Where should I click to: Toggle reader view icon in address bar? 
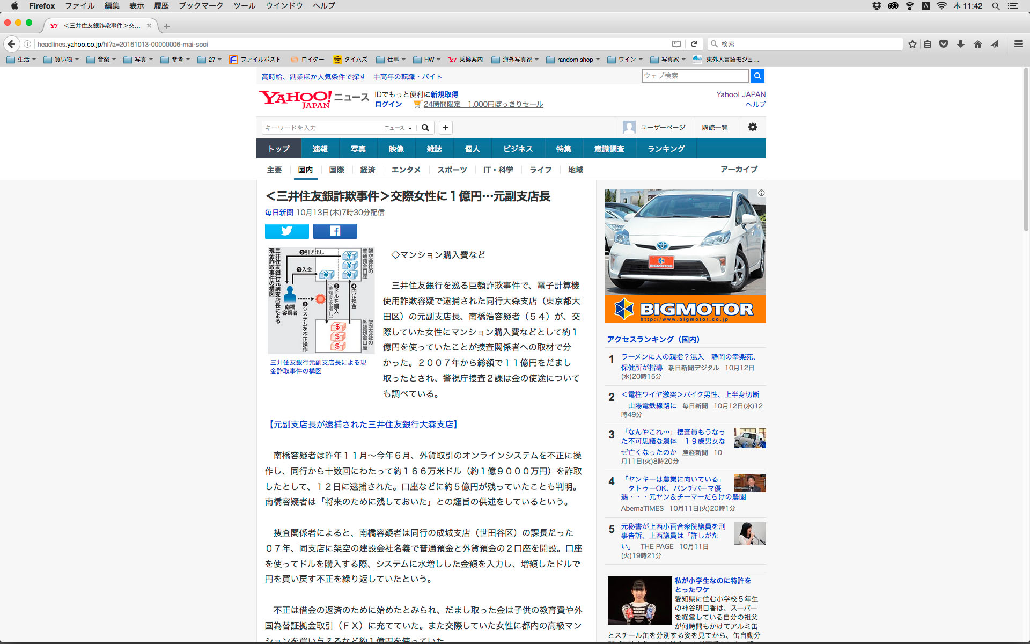coord(676,44)
